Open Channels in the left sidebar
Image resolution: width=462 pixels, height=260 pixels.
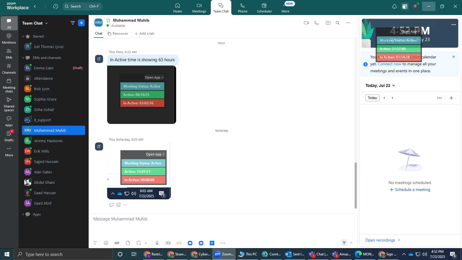coord(9,68)
